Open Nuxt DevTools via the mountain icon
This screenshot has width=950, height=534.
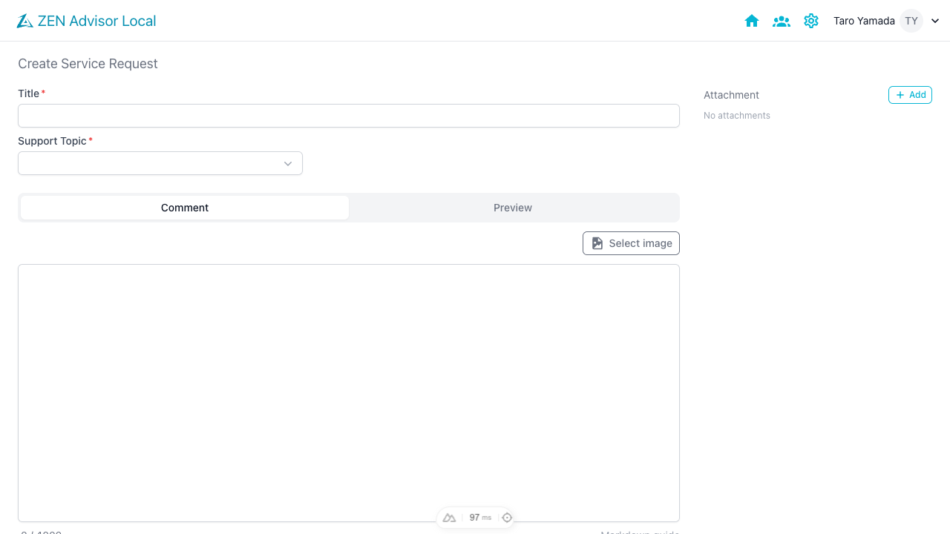click(x=449, y=517)
